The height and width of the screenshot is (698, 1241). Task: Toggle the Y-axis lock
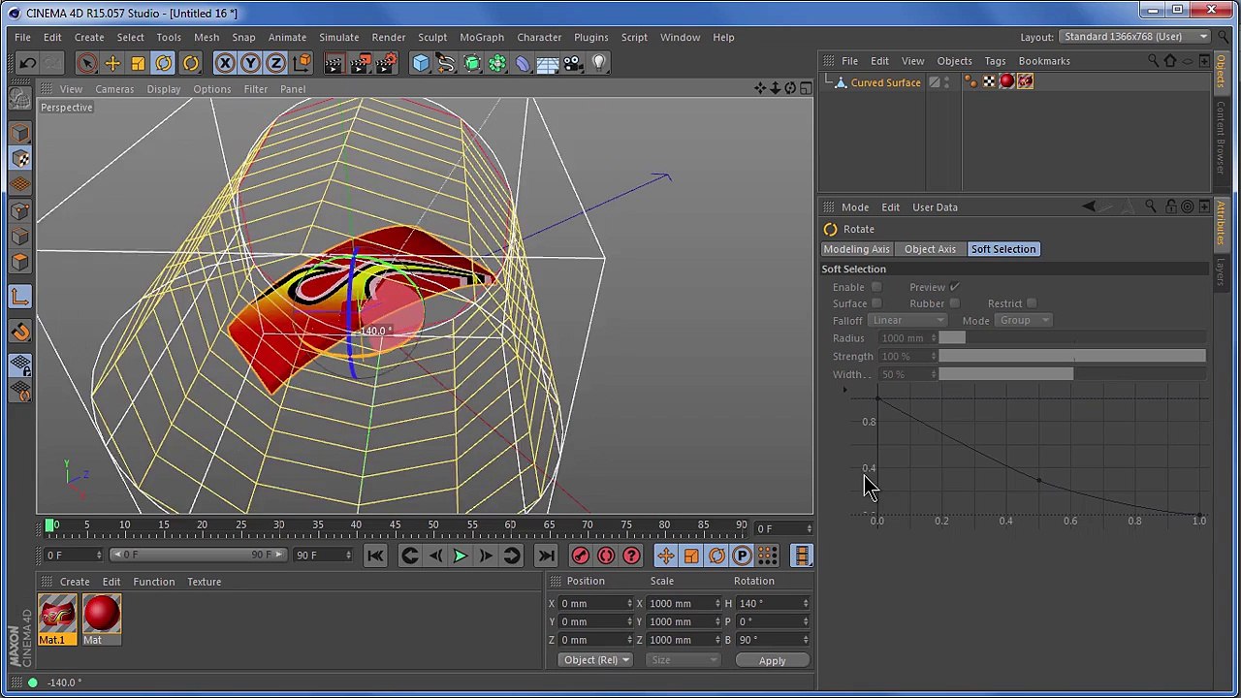click(x=250, y=63)
